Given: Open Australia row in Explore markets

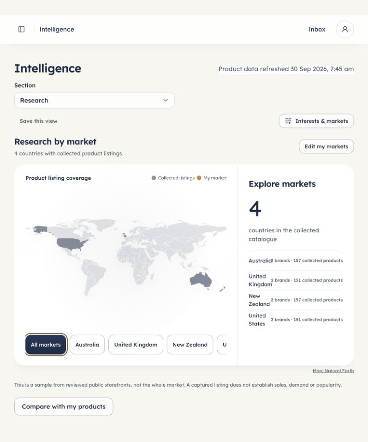Looking at the screenshot, I should pyautogui.click(x=296, y=260).
